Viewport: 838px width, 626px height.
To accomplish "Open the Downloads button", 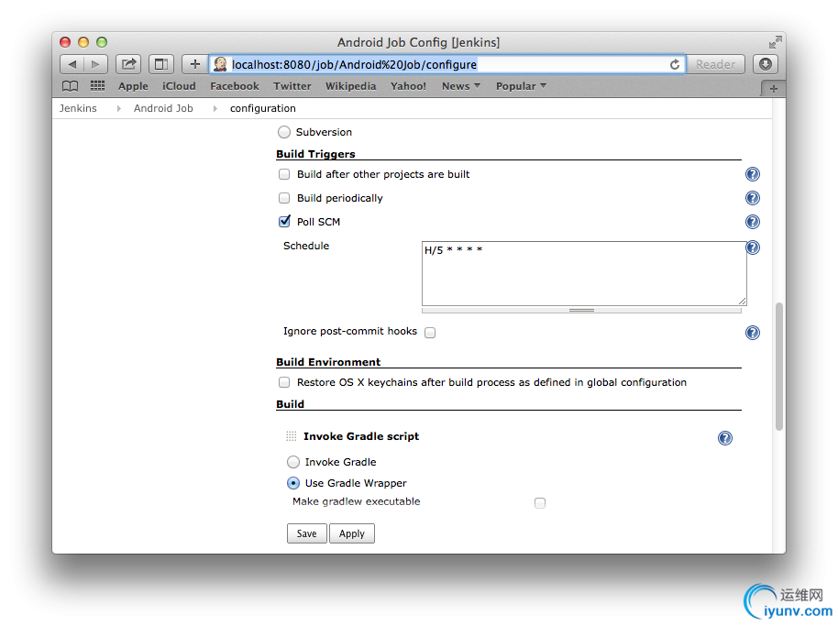I will pyautogui.click(x=766, y=65).
